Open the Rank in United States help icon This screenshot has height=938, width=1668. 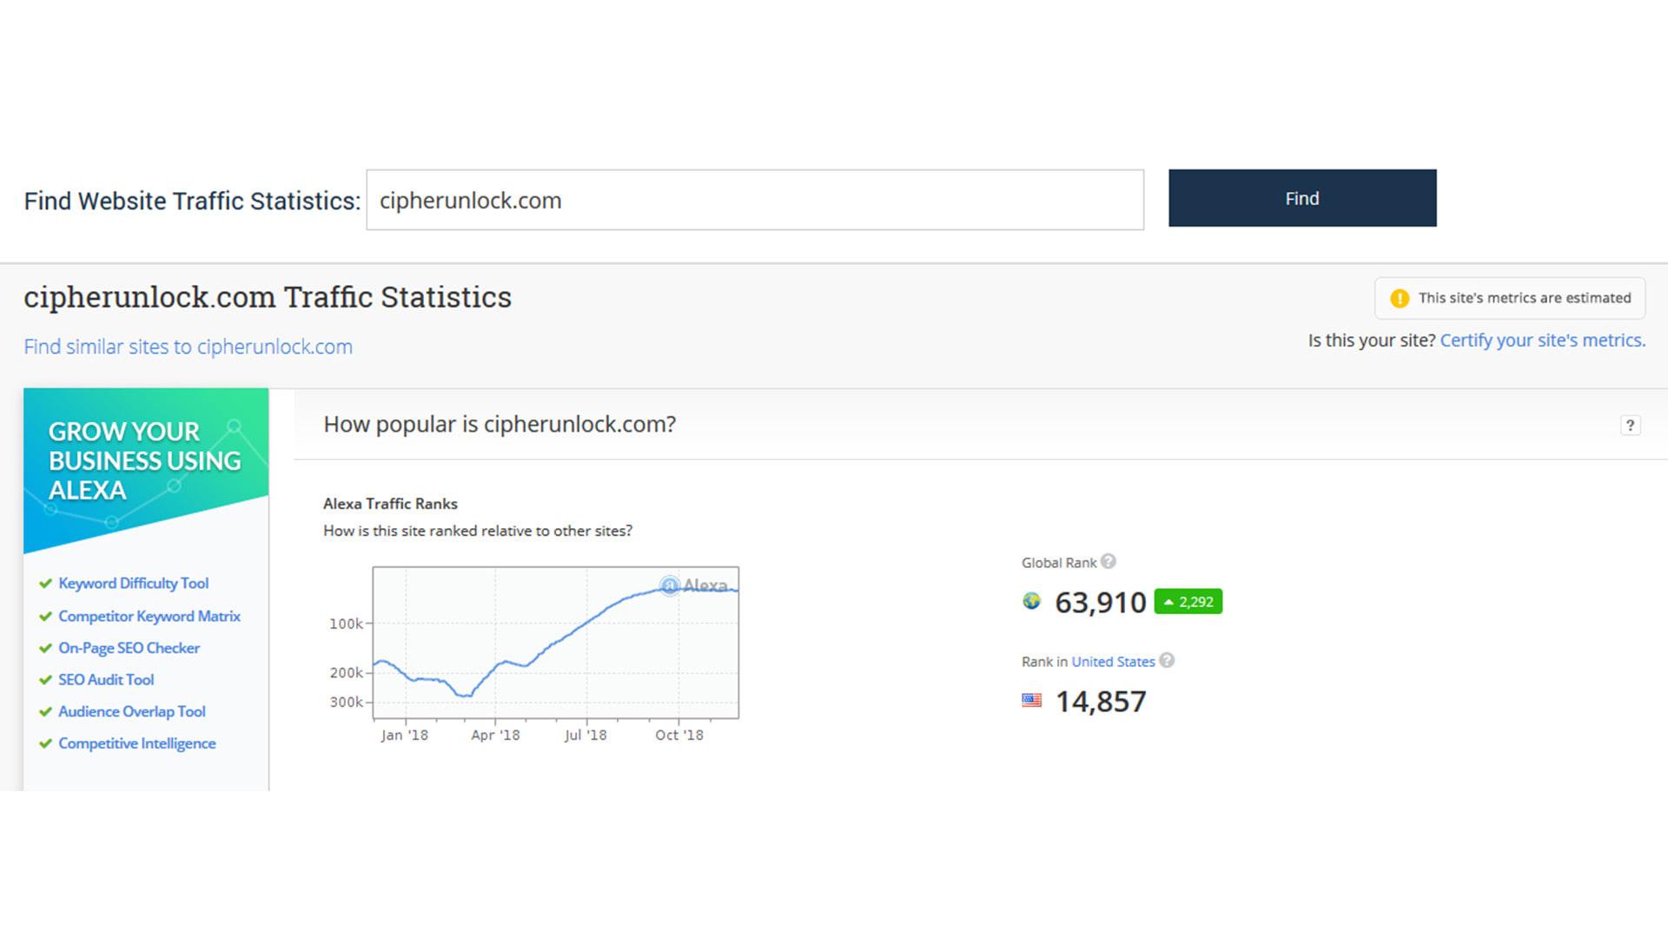[1167, 661]
